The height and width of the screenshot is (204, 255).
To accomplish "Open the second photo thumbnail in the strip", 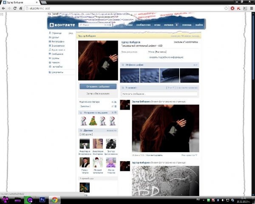I will [x=150, y=75].
